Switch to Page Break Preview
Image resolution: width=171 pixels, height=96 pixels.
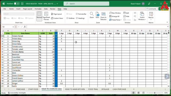tap(46, 16)
